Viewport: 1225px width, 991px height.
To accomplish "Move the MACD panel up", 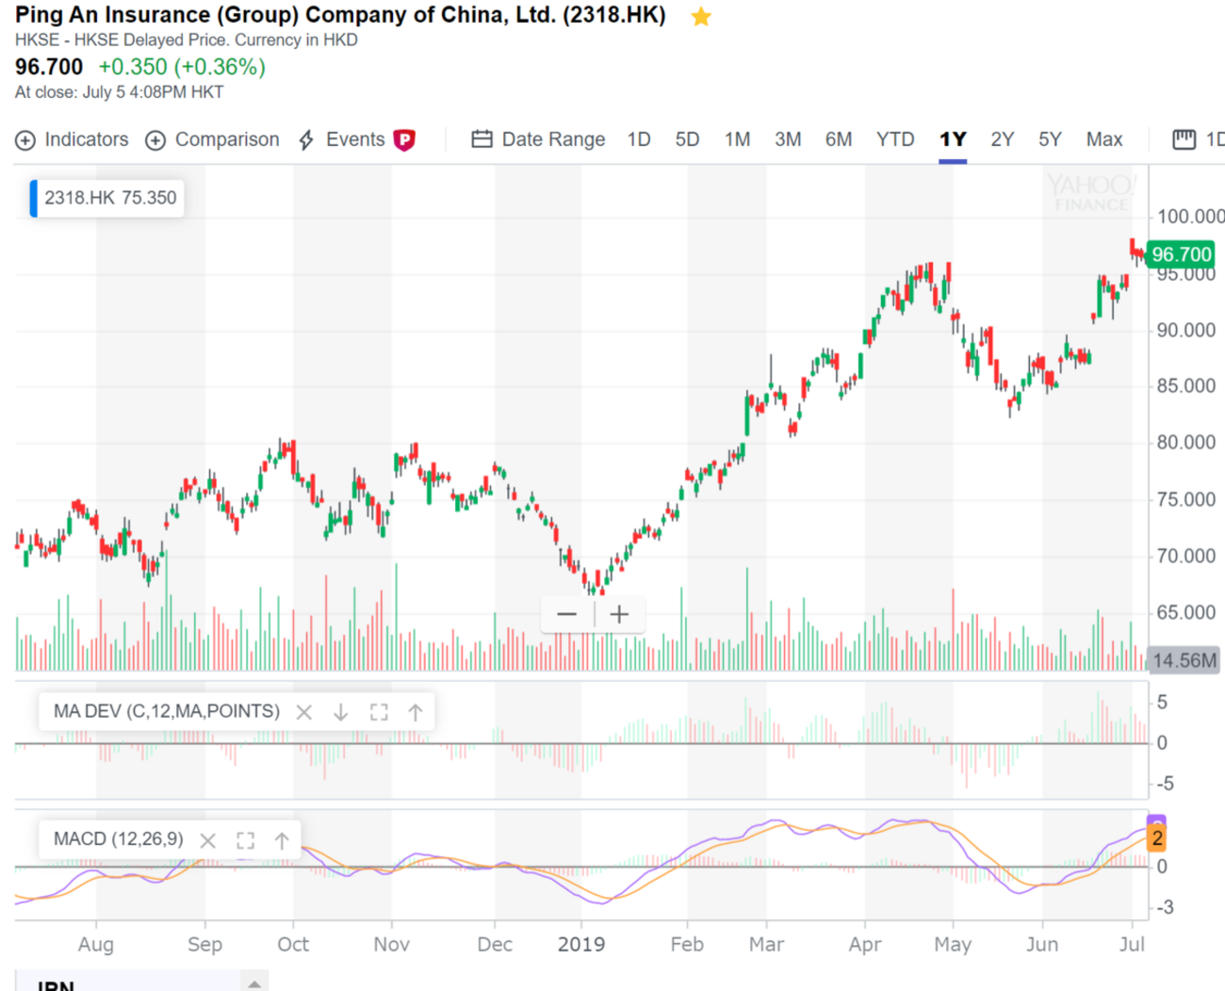I will click(x=282, y=840).
